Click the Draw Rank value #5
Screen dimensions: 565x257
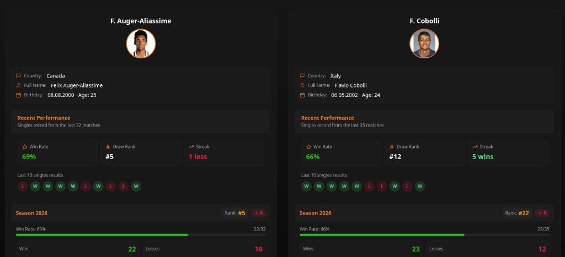pos(110,157)
